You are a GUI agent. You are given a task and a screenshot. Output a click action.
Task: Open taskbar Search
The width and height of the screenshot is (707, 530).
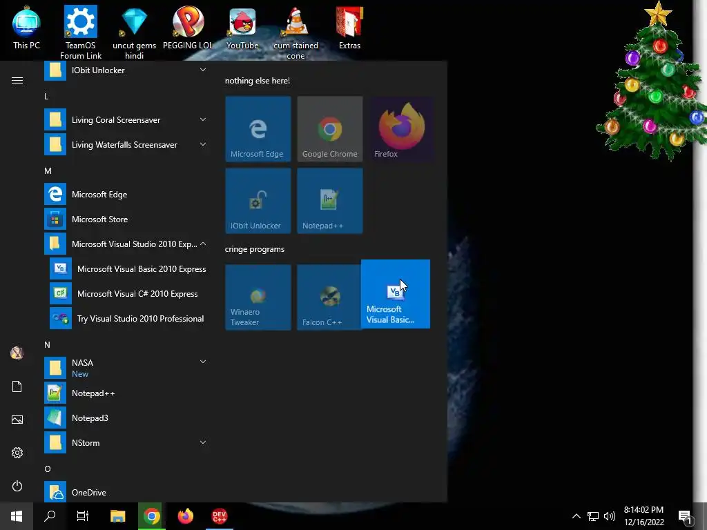50,516
